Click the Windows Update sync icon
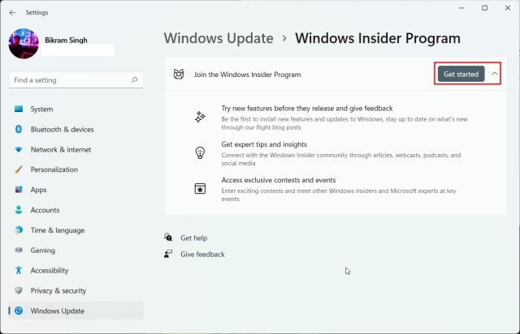This screenshot has width=520, height=334. 19,310
